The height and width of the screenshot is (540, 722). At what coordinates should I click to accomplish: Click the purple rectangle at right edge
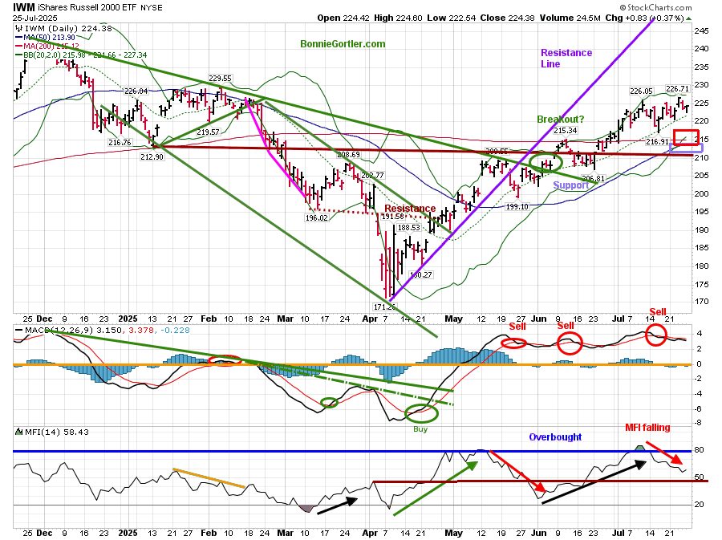[x=687, y=148]
